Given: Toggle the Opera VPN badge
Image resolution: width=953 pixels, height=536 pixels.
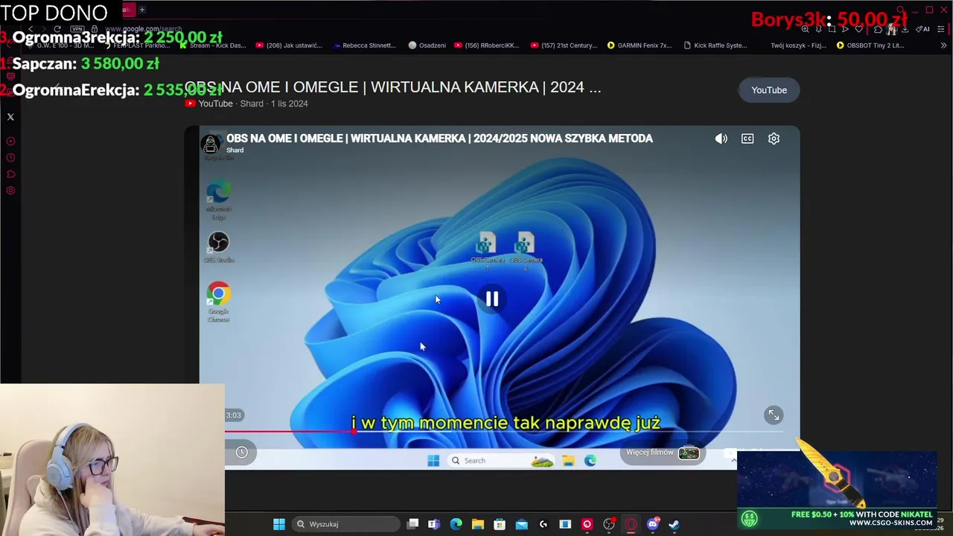Looking at the screenshot, I should tap(77, 29).
